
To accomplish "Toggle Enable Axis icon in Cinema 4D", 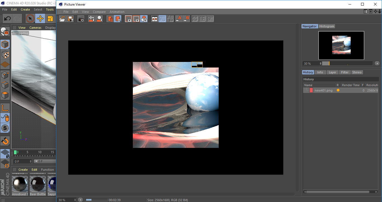I will click(x=5, y=108).
